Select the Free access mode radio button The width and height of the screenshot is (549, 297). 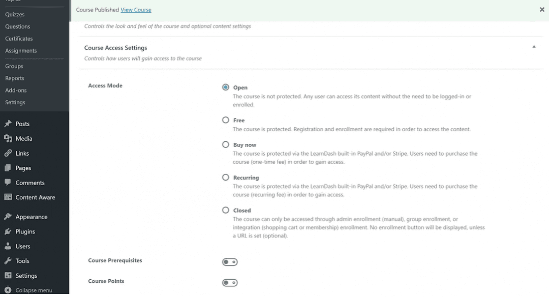pyautogui.click(x=226, y=120)
